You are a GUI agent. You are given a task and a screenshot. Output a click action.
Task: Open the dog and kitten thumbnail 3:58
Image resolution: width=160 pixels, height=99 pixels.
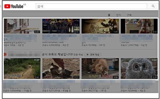point(100,69)
